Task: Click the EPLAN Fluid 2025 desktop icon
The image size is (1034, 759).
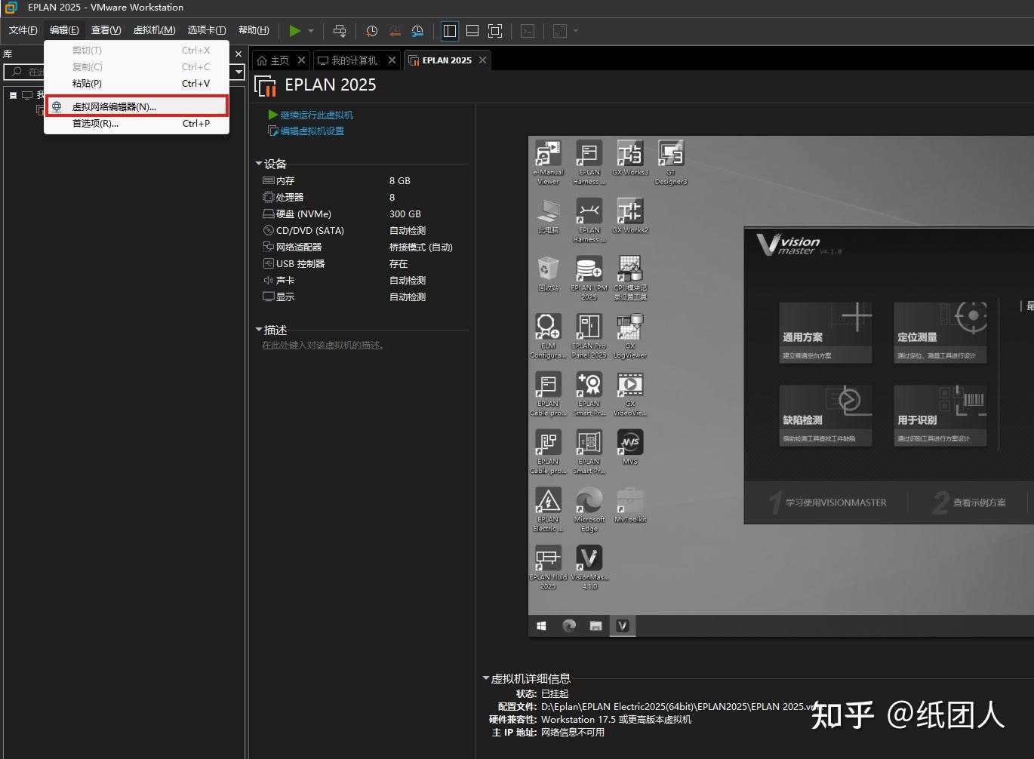Action: coord(548,567)
